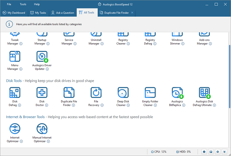Show info for Duplicate File Finder
The width and height of the screenshot is (231, 156).
point(74,105)
